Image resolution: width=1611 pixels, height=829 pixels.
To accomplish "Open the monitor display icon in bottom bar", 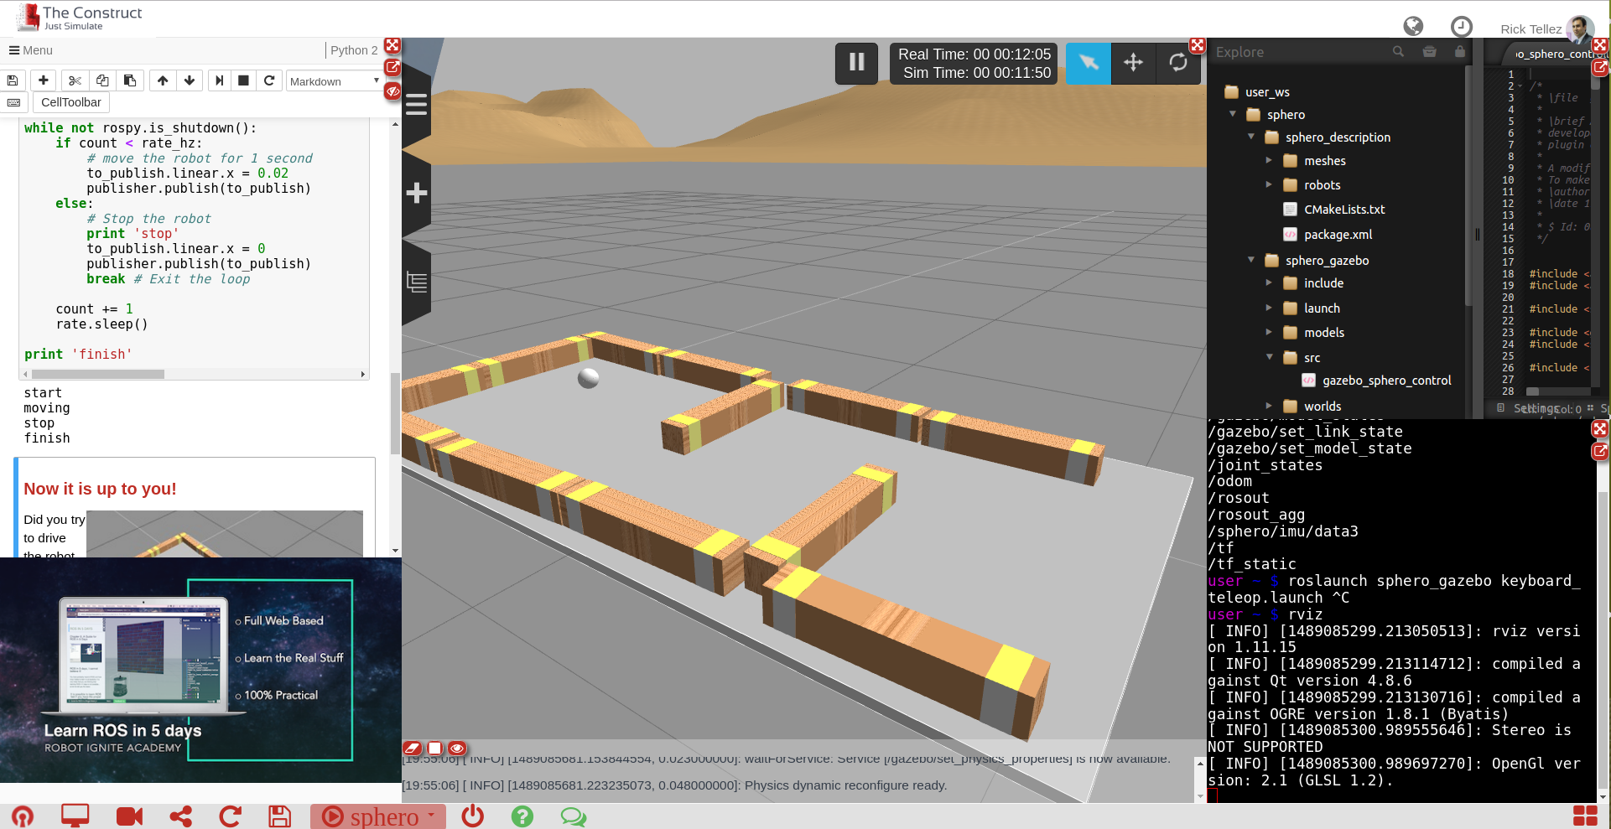I will [75, 816].
